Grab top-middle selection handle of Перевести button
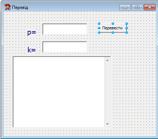Viewport: 158px width, 139px height. (x=113, y=24)
